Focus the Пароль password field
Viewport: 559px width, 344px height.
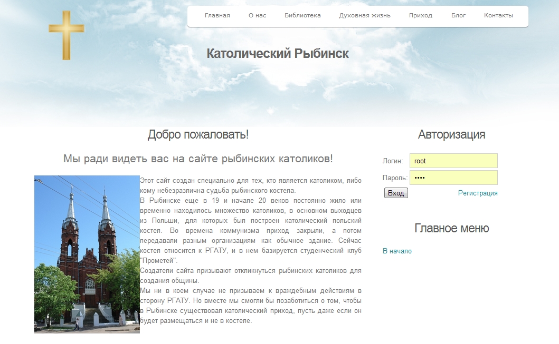[453, 178]
